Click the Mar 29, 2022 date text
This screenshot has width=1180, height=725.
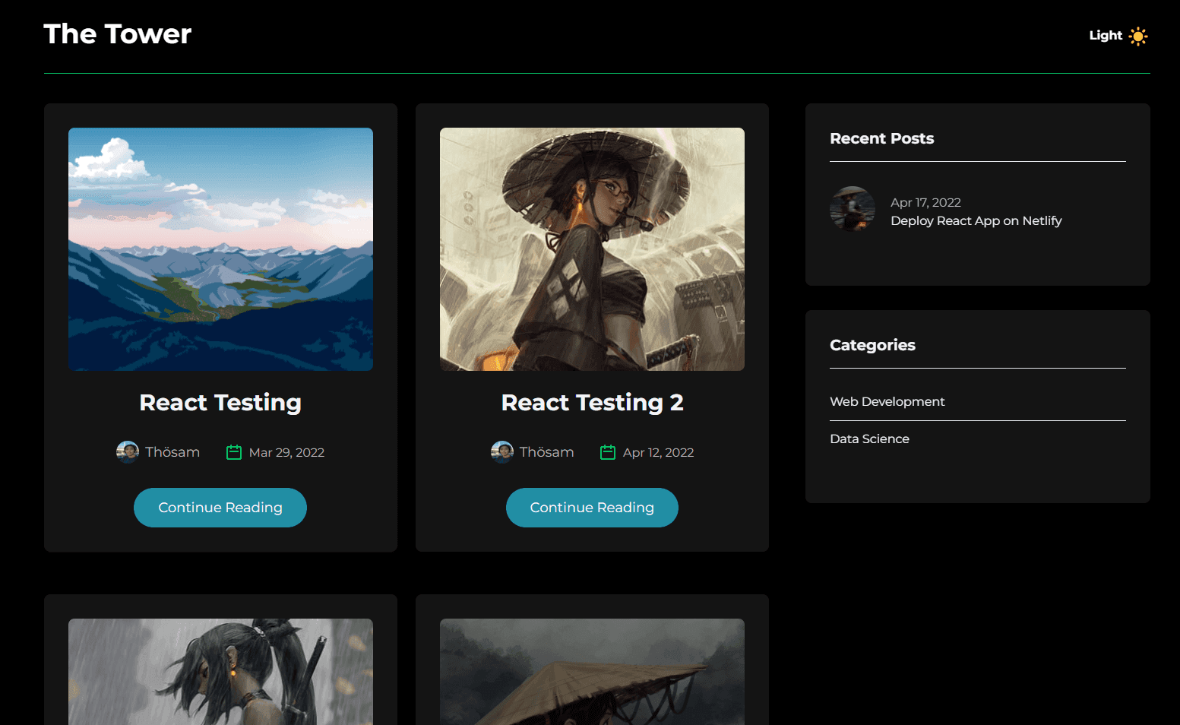pyautogui.click(x=286, y=452)
